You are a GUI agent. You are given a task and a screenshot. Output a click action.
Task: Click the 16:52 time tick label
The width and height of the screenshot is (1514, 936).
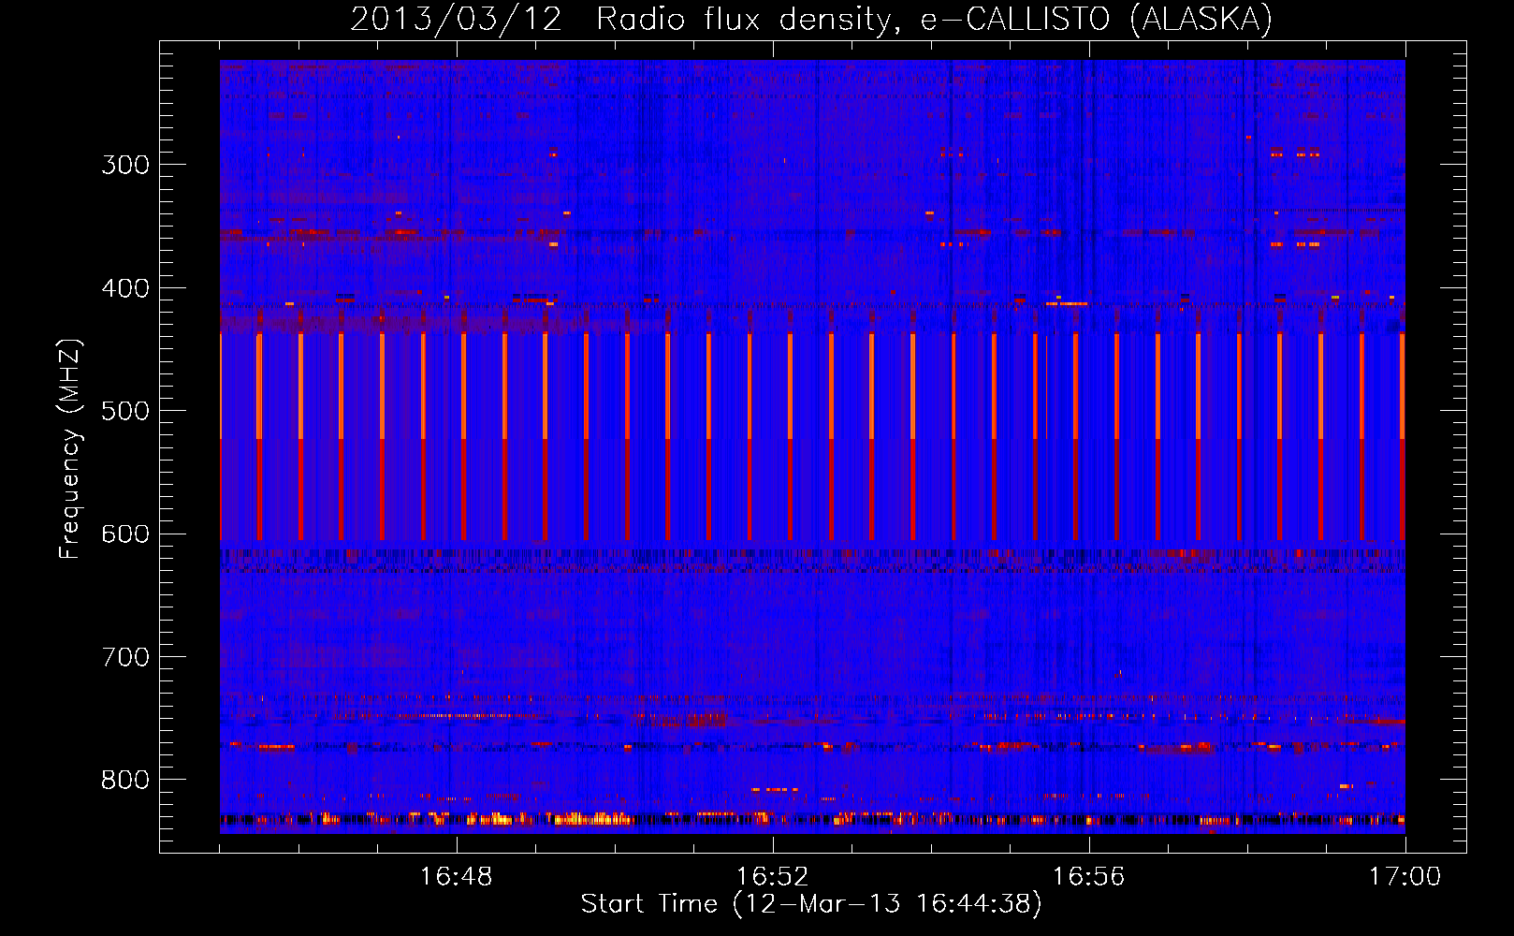point(772,876)
